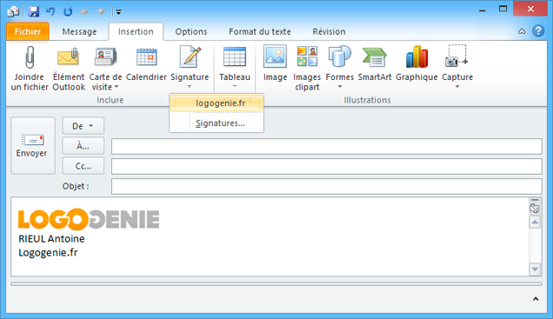The width and height of the screenshot is (553, 319).
Task: Open the Formes shapes dropdown
Action: pos(340,68)
